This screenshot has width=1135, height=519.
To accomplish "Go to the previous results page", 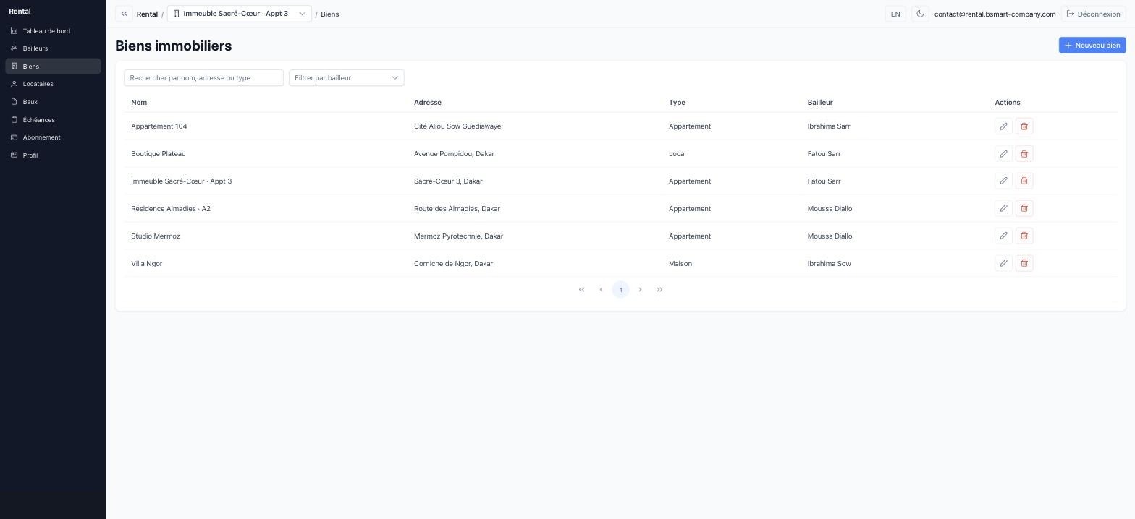I will pyautogui.click(x=601, y=290).
